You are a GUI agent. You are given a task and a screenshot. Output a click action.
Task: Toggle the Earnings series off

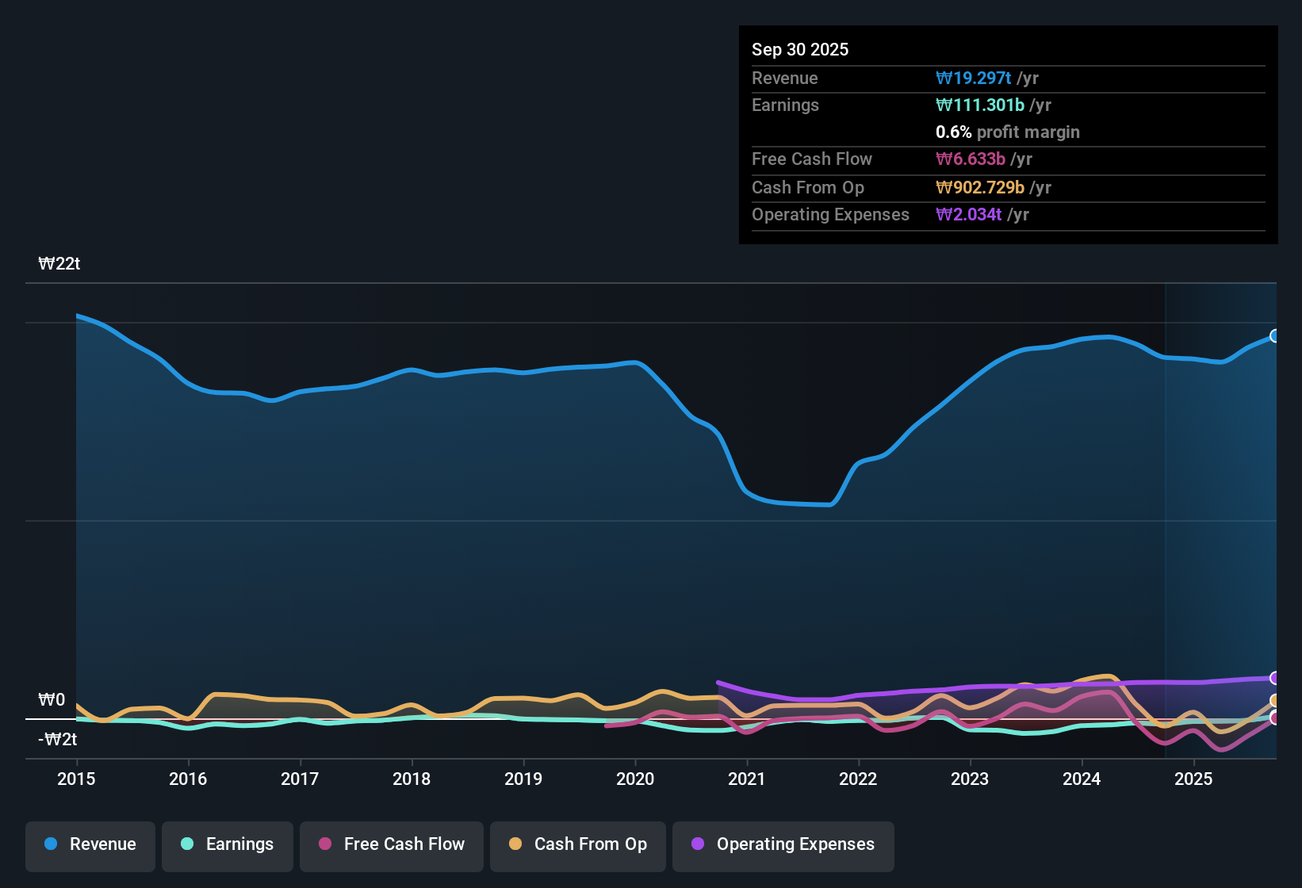(x=227, y=844)
